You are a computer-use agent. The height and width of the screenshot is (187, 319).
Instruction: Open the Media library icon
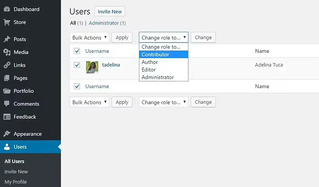pos(7,52)
